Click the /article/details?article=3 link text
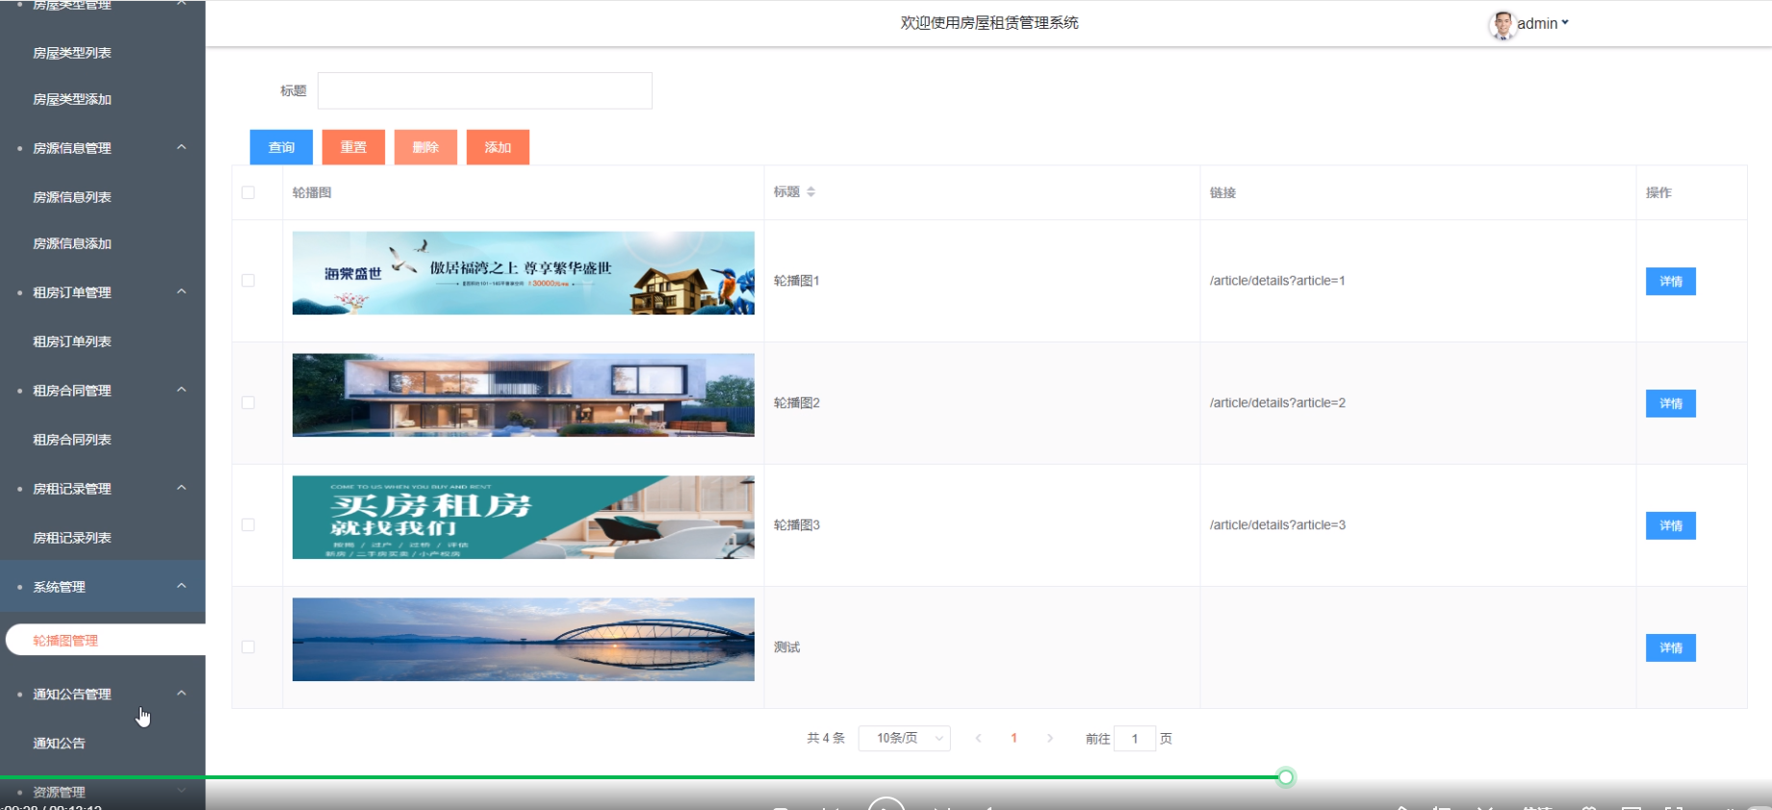1772x810 pixels. (1277, 525)
